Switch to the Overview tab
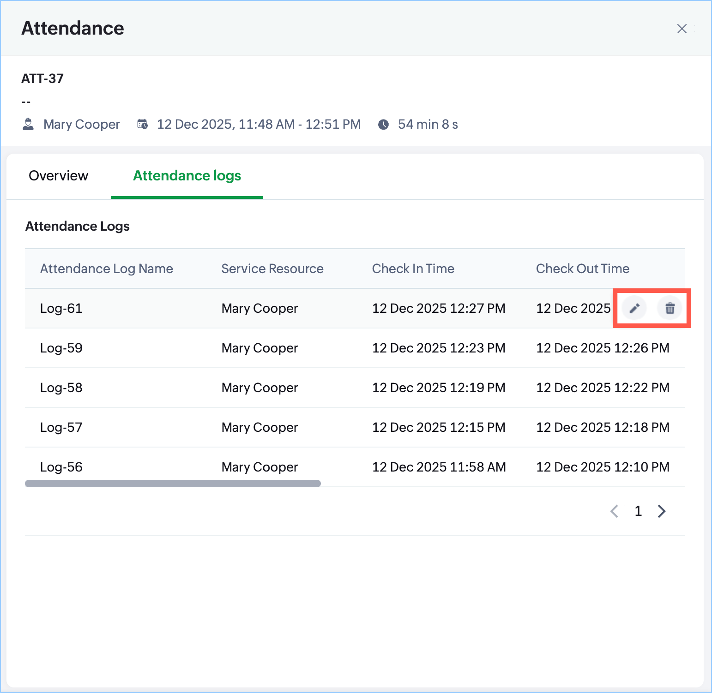712x693 pixels. tap(58, 176)
